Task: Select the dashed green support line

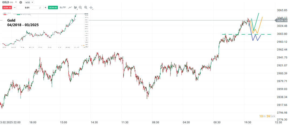Action: (x=232, y=34)
